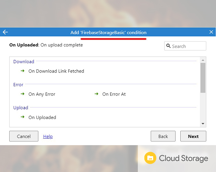Image resolution: width=216 pixels, height=172 pixels.
Task: Click the green arrow beside On Uploaded
Action: pyautogui.click(x=23, y=117)
